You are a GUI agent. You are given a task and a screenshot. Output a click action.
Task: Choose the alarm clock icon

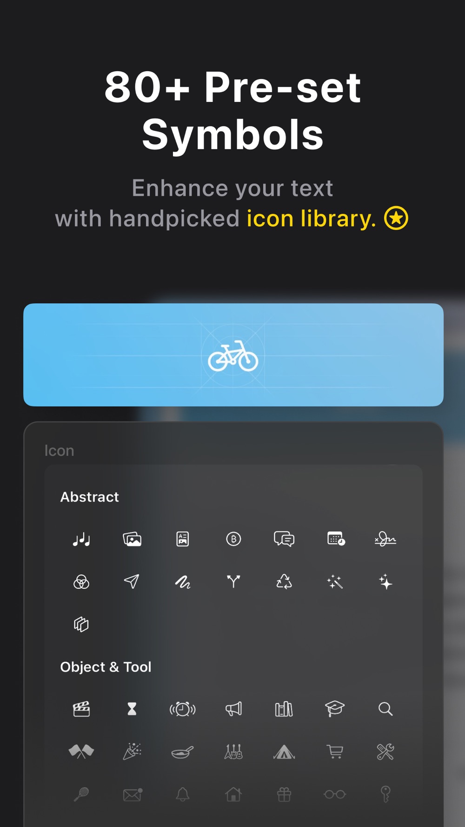click(x=183, y=709)
